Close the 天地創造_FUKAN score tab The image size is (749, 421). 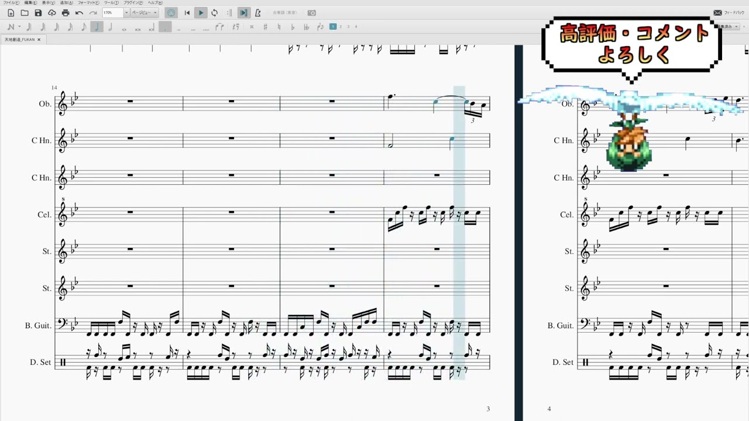click(x=39, y=40)
